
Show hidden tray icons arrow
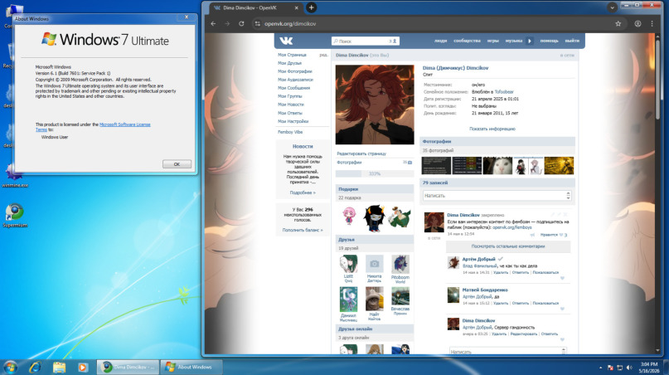(x=601, y=368)
